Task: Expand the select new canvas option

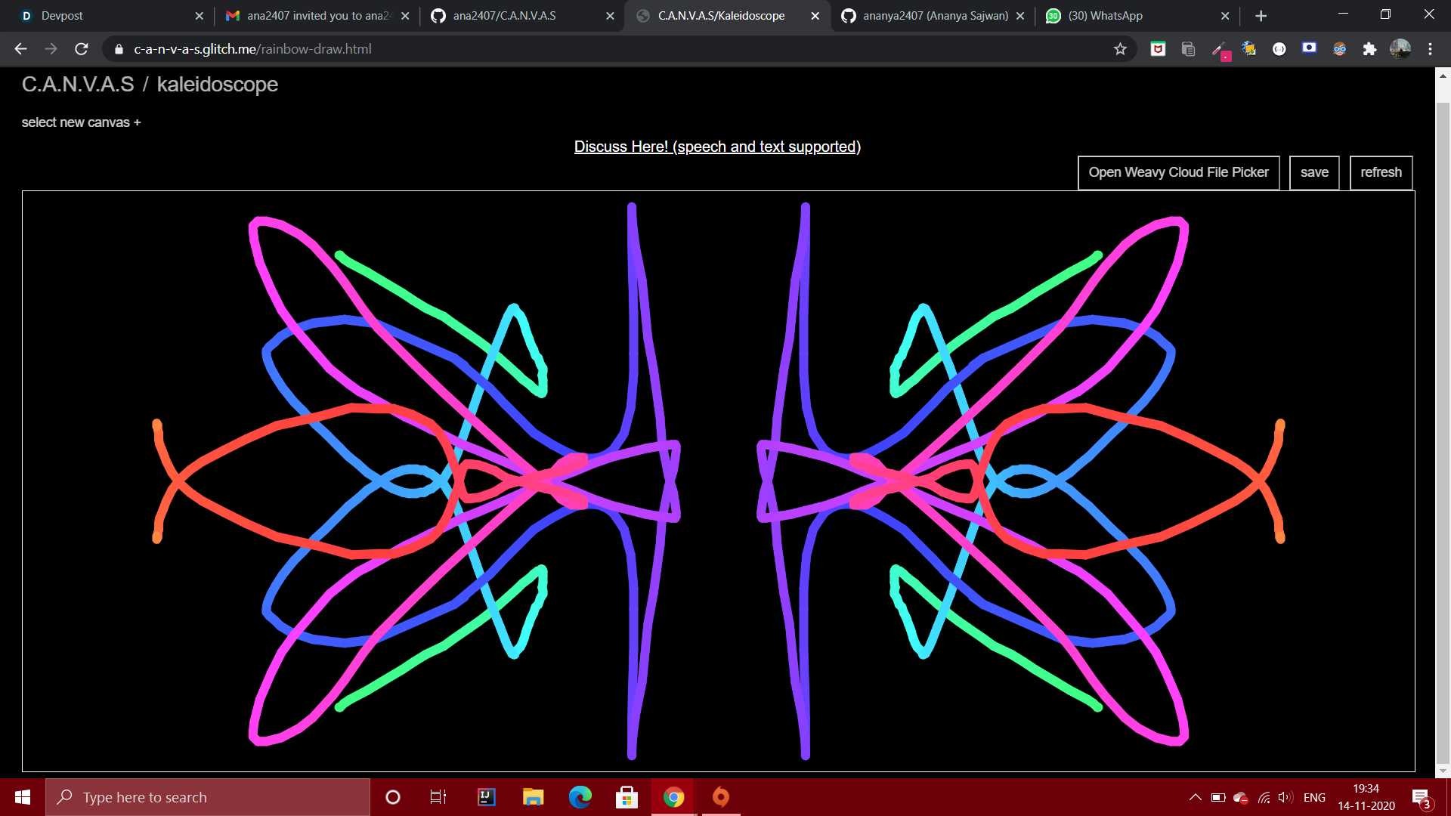Action: 81,122
